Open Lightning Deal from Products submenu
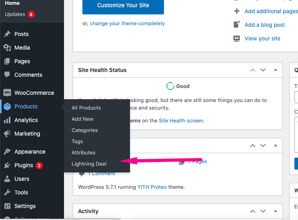The width and height of the screenshot is (298, 220). coord(89,164)
